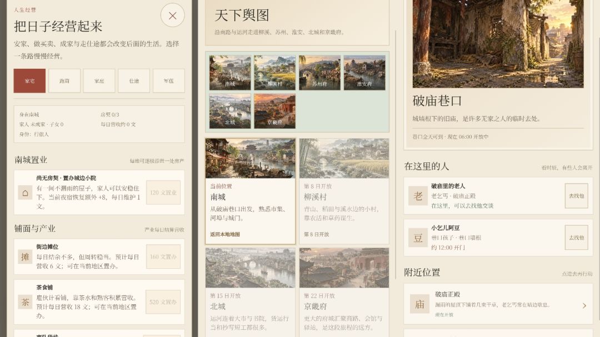The image size is (600, 337).
Task: Open the 柳溪村 region card image
Action: click(x=344, y=159)
